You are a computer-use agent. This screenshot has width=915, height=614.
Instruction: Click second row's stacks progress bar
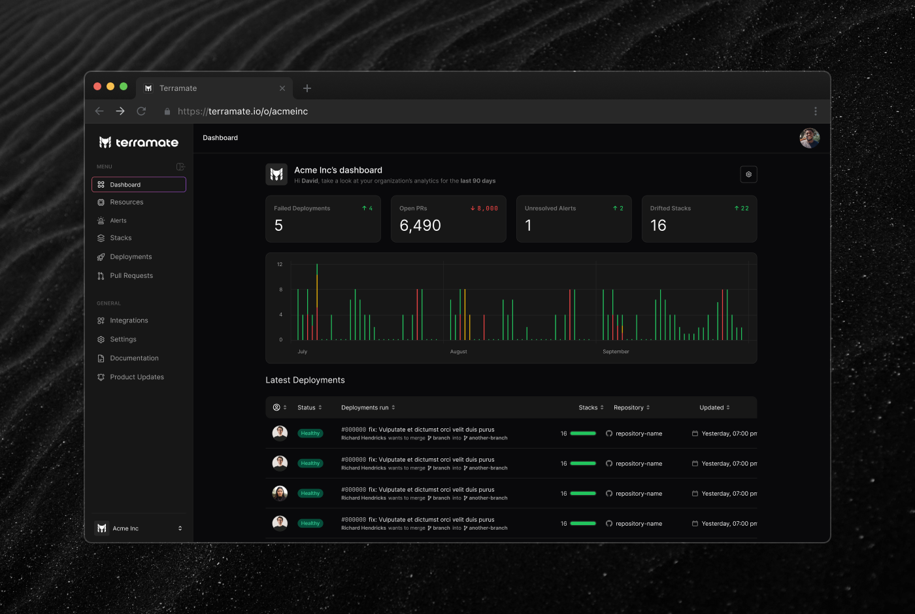point(583,464)
